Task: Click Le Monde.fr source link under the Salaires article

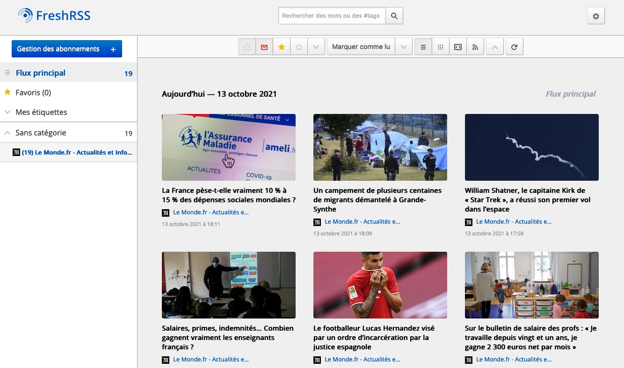Action: 211,360
